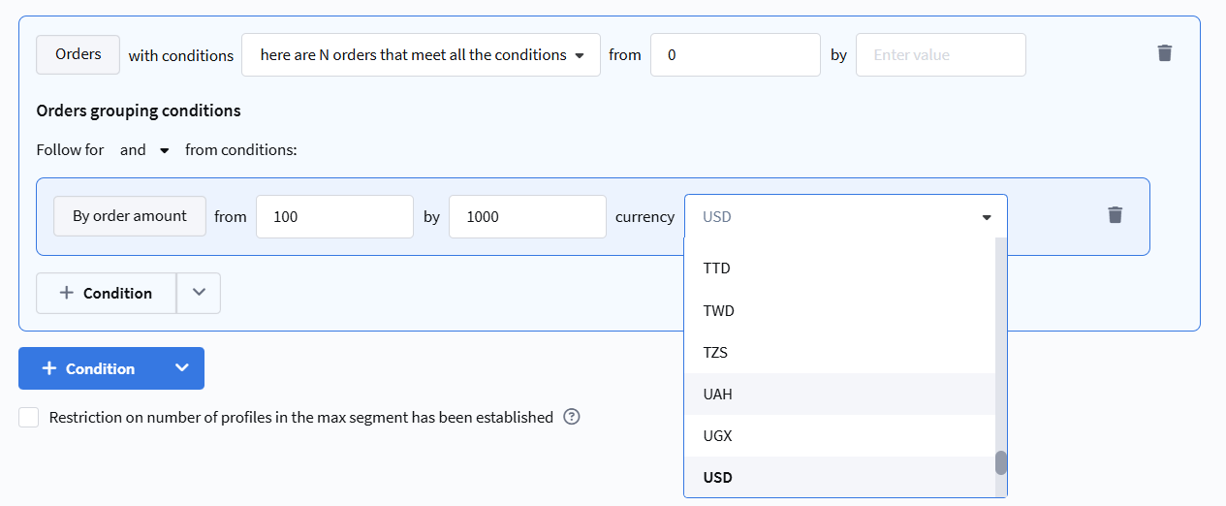
Task: Delete the Orders condition block
Action: pos(1165,53)
